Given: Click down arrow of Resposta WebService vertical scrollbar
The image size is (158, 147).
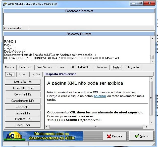Looking at the screenshot, I should [x=151, y=122].
